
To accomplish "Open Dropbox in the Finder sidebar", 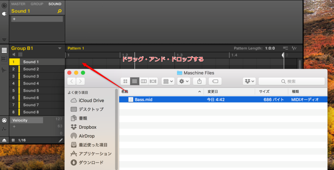I will point(87,127).
